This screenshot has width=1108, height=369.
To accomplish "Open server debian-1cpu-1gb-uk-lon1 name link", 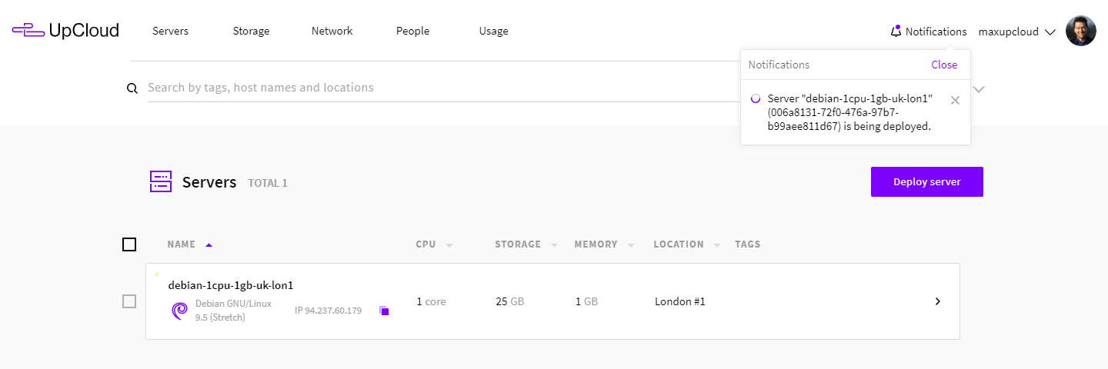I will pos(231,285).
